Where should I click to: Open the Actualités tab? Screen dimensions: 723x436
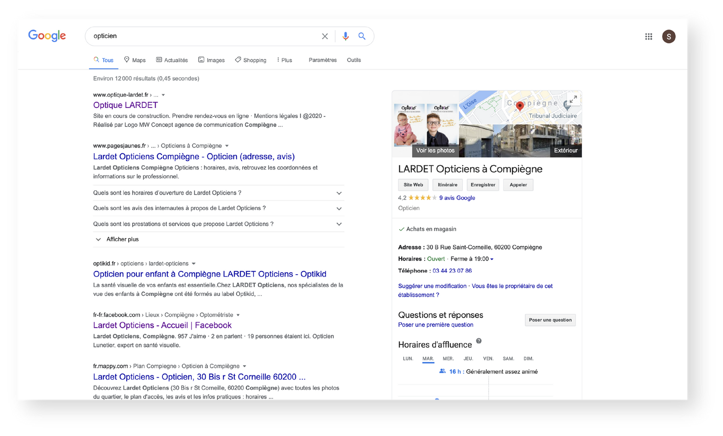pyautogui.click(x=172, y=60)
